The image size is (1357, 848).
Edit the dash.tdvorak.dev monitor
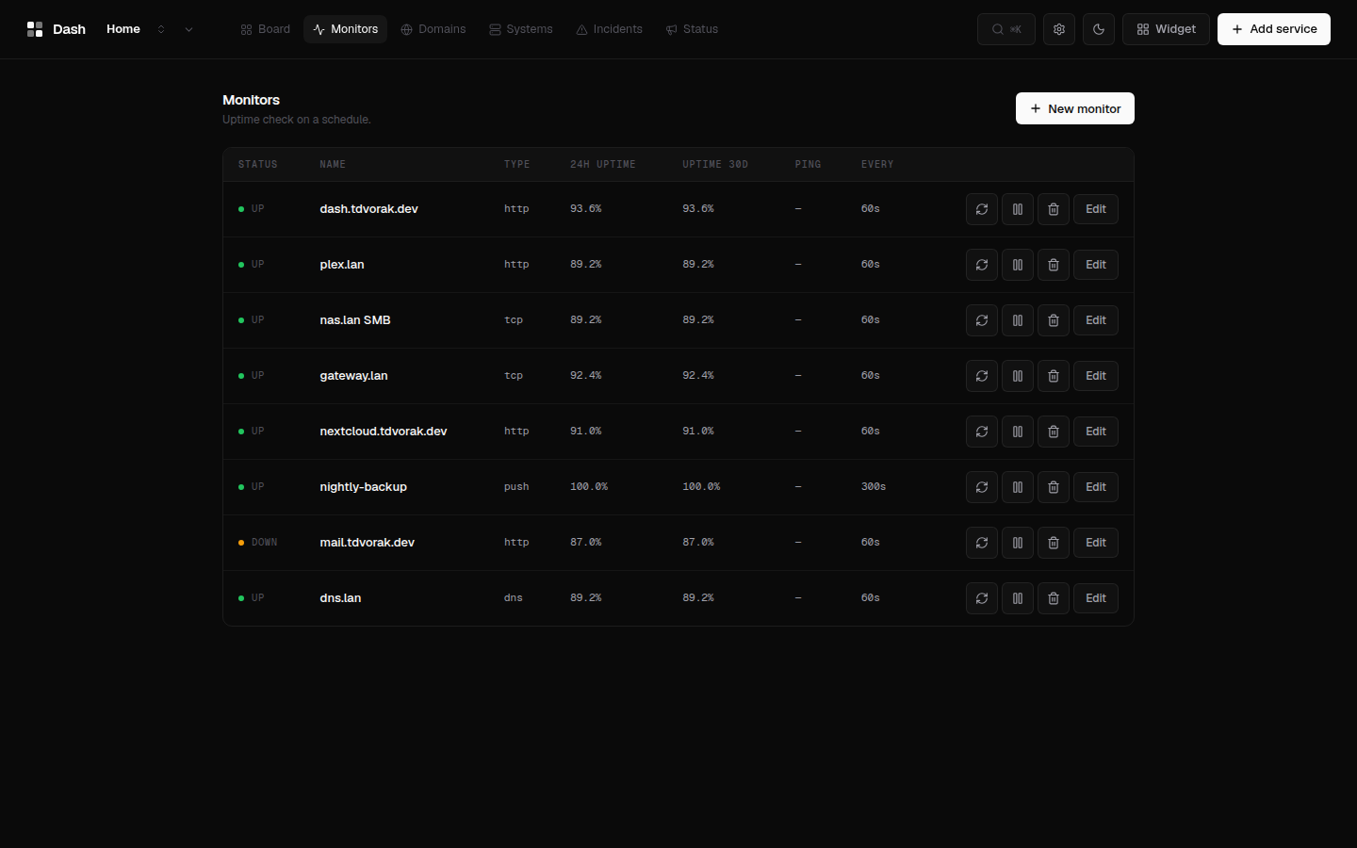click(x=1096, y=209)
